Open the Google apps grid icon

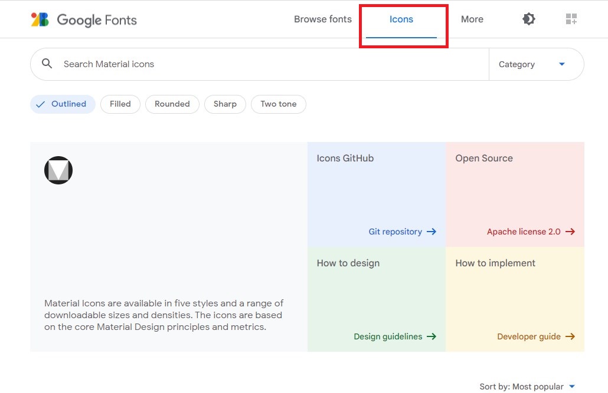tap(571, 19)
